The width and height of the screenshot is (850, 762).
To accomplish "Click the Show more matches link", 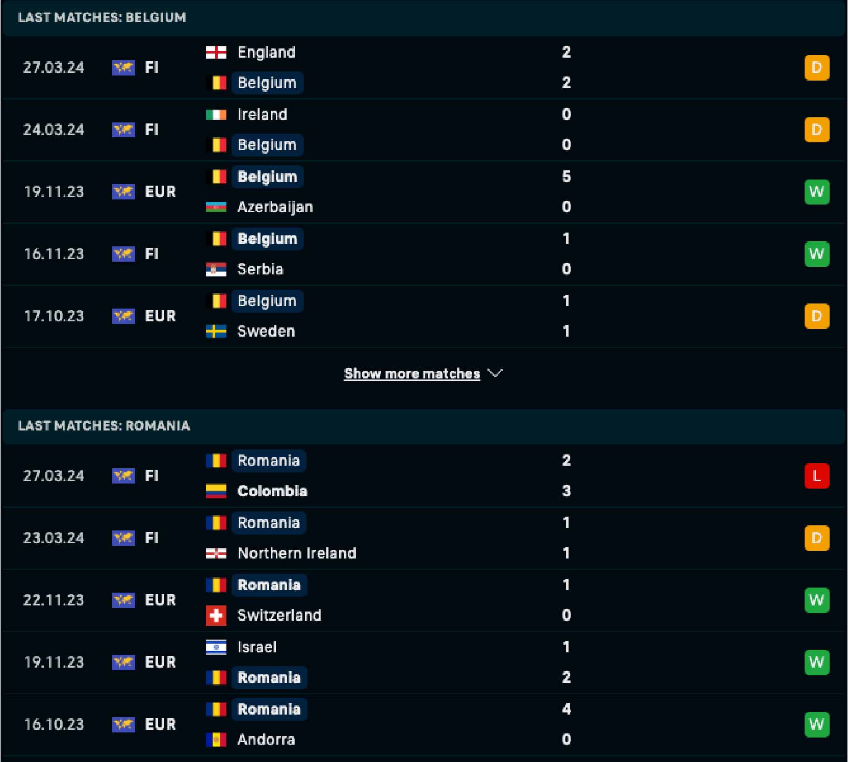I will click(x=411, y=374).
